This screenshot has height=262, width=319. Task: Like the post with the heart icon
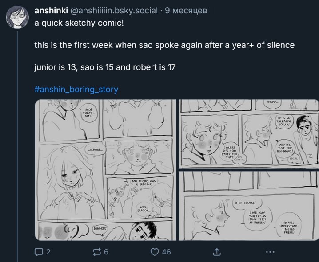coord(155,252)
